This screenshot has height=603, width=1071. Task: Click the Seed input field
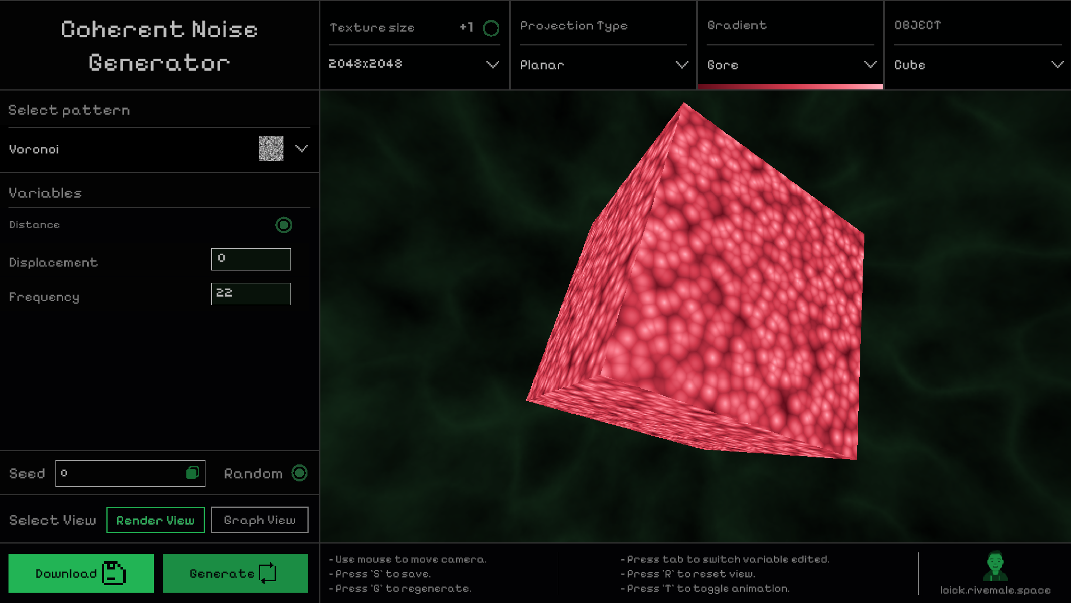130,473
